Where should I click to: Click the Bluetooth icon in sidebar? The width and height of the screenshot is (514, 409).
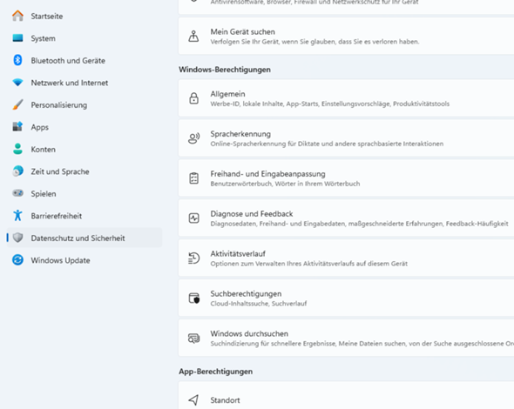click(x=17, y=60)
